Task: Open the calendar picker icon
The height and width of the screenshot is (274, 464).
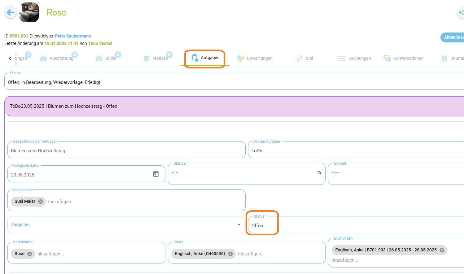Action: tap(156, 174)
